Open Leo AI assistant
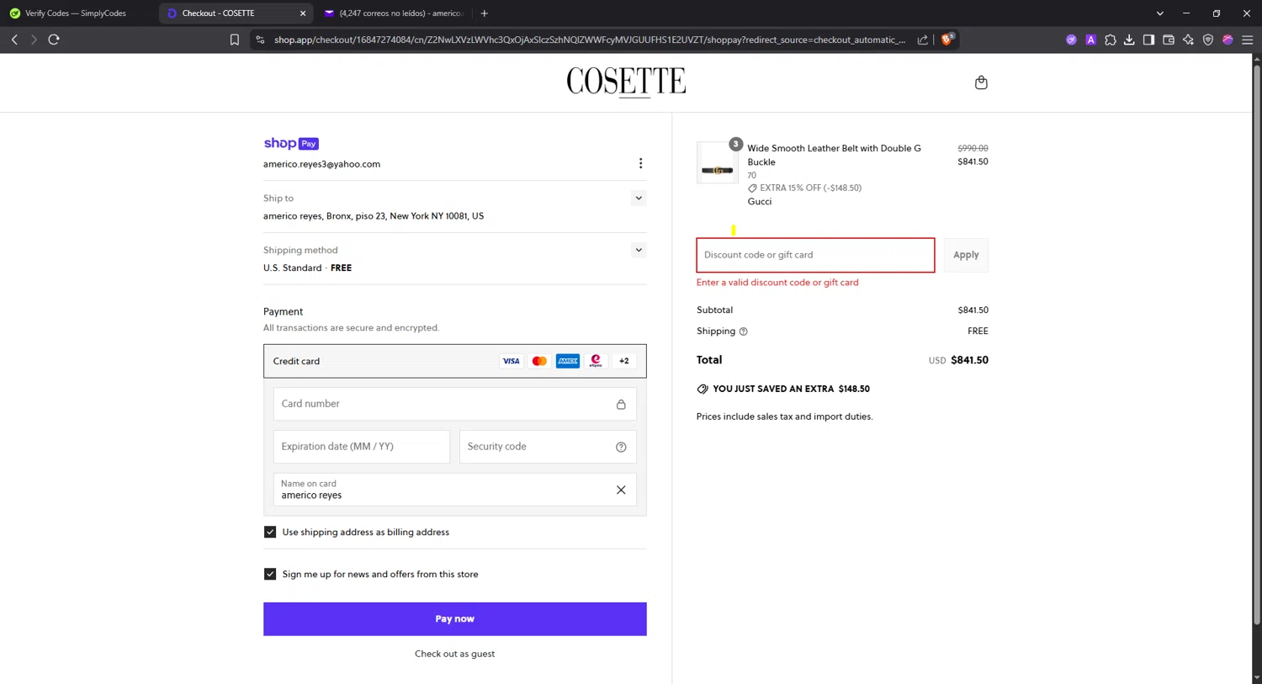 coord(1188,40)
